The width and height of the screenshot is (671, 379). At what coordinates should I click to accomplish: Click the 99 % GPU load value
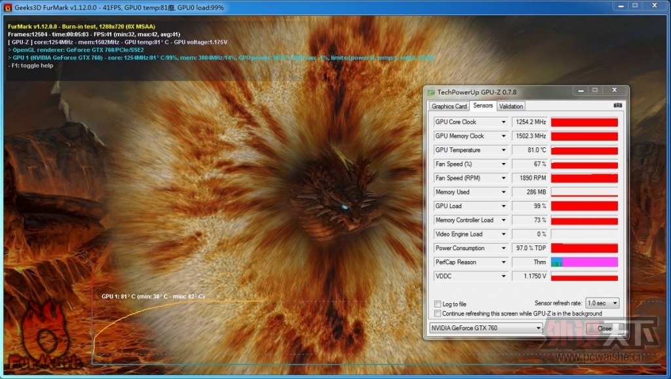529,206
